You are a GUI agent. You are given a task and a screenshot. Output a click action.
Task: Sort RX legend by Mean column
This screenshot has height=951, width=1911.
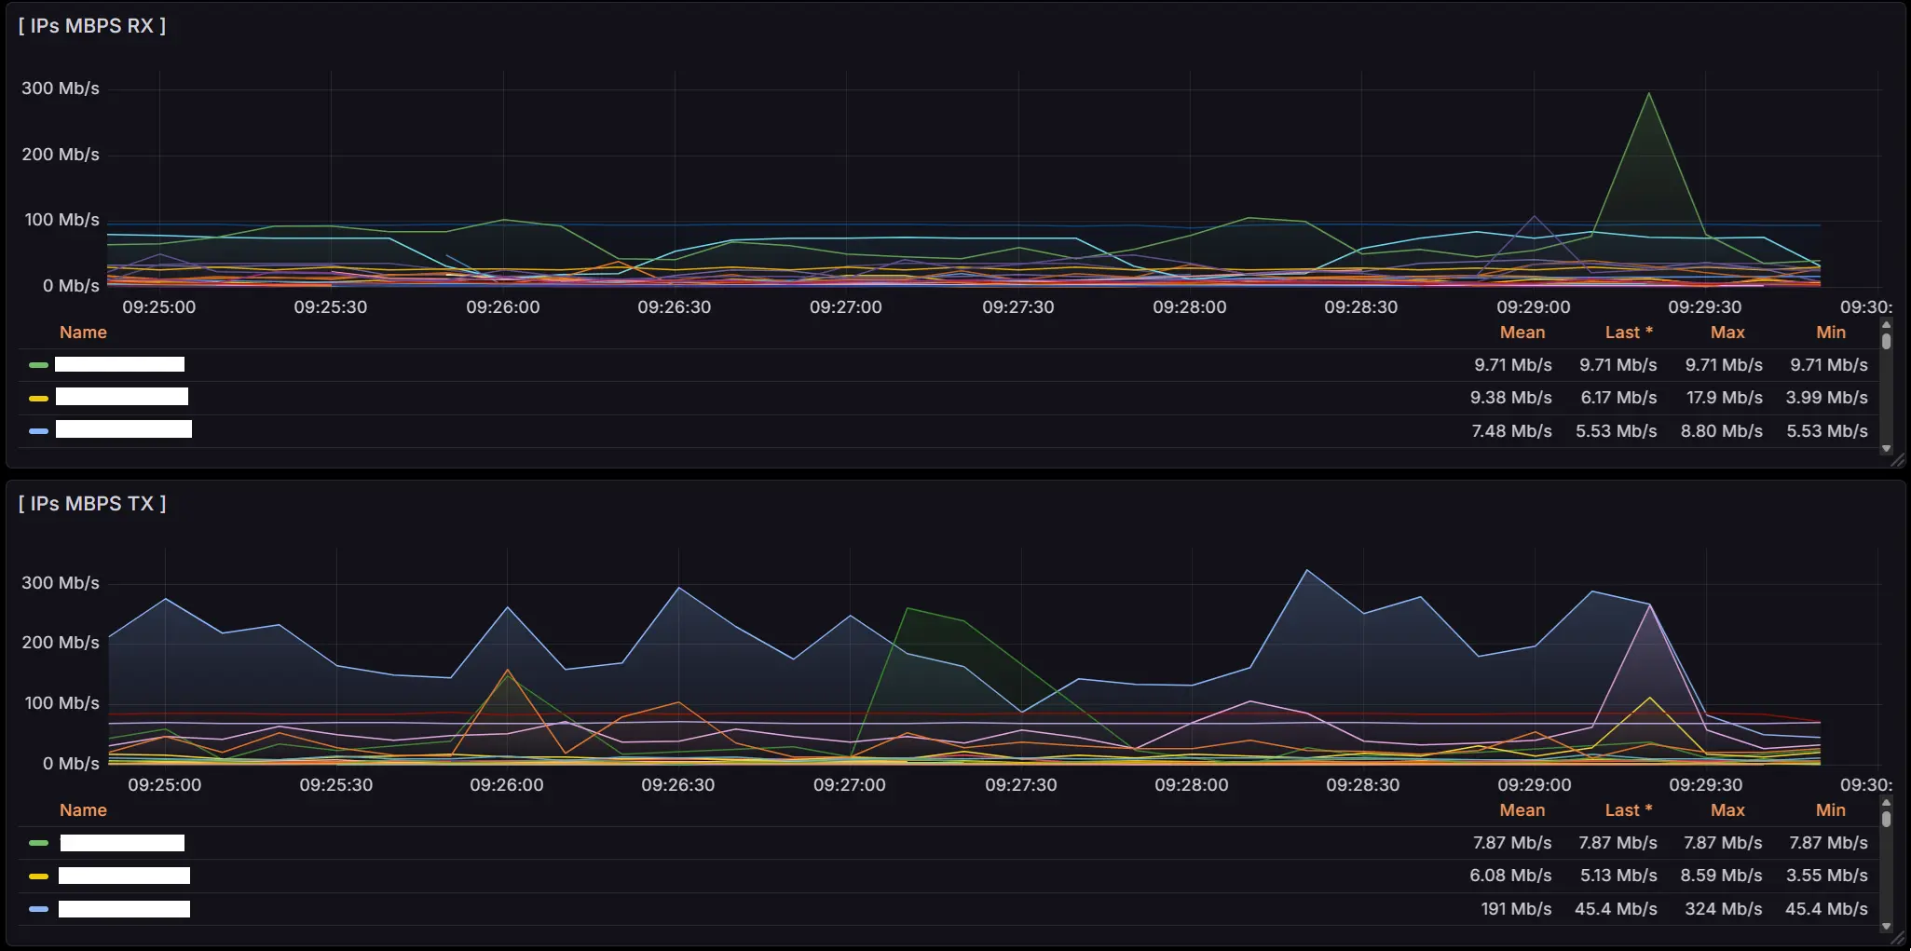pyautogui.click(x=1522, y=333)
